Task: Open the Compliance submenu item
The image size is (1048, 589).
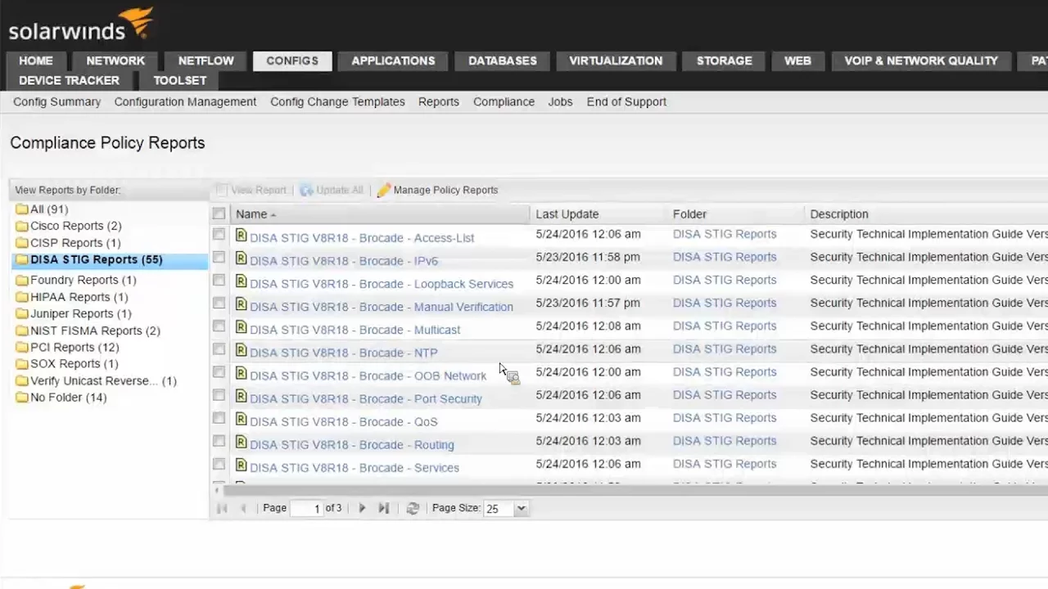Action: [x=504, y=101]
